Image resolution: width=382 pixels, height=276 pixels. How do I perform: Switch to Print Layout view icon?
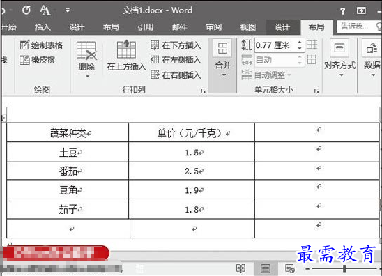(x=266, y=268)
